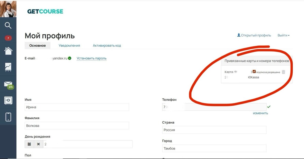Click the 'Имя' input field with Ирина

(x=77, y=107)
